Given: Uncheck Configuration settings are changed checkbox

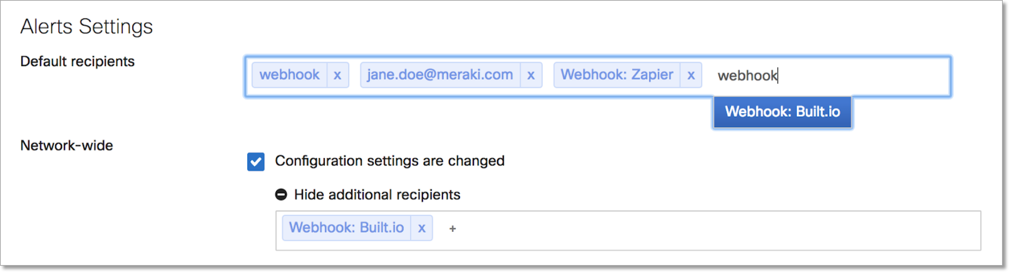Looking at the screenshot, I should point(256,161).
